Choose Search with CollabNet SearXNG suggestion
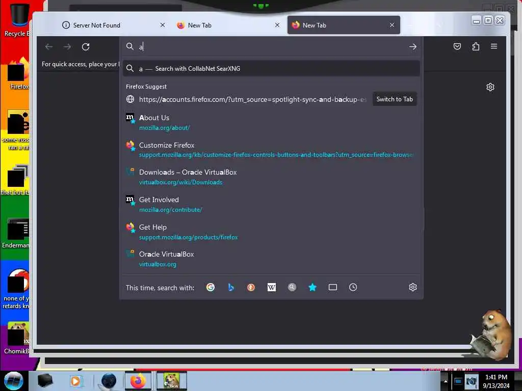 pos(271,69)
